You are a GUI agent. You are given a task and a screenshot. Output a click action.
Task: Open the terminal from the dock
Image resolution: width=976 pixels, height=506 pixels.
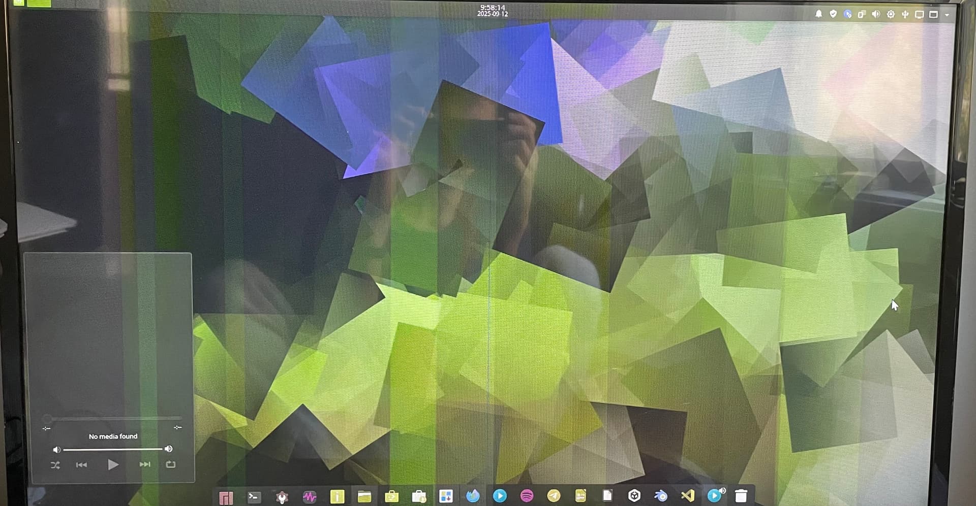pos(254,496)
